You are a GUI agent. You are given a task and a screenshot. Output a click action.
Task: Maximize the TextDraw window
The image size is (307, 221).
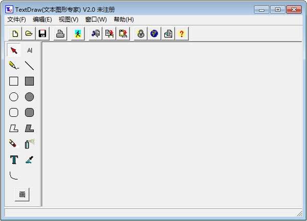(x=278, y=10)
